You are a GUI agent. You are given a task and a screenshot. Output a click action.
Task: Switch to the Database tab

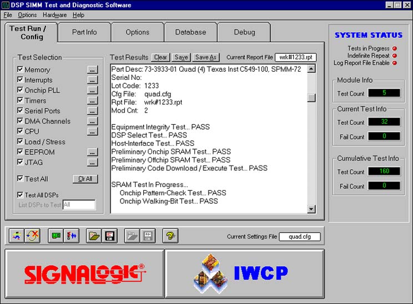(191, 32)
